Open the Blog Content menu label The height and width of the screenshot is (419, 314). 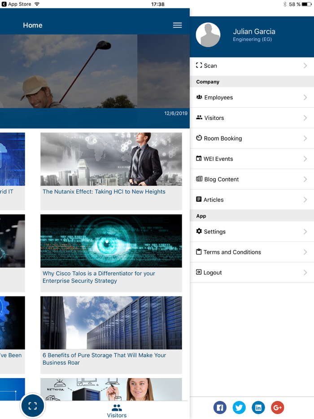coord(222,179)
